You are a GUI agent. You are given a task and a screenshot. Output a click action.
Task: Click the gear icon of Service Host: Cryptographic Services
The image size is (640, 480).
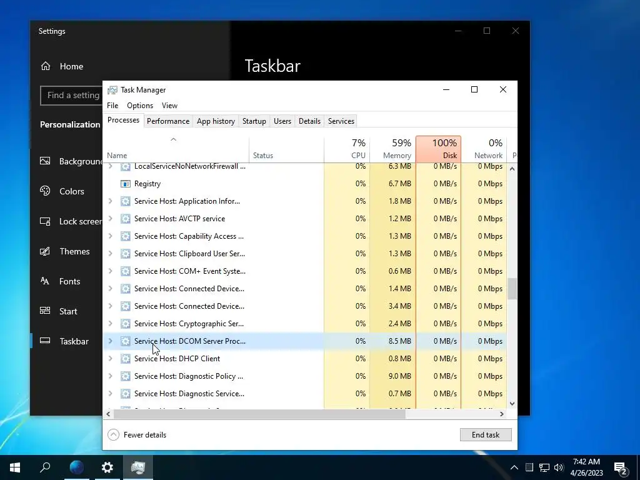click(x=125, y=324)
